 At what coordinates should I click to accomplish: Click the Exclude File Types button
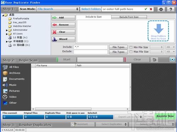[118, 52]
